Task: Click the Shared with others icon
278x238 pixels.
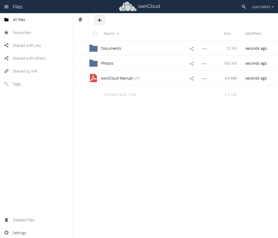Action: [x=6, y=58]
